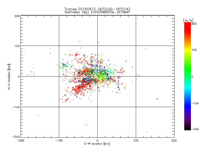Click the x-axis tick label '200'
The height and width of the screenshot is (153, 205).
click(x=174, y=141)
